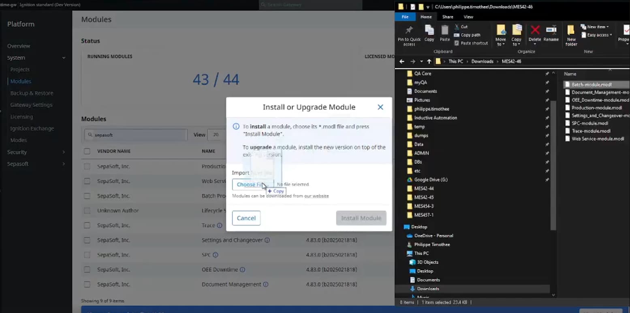Screen dimensions: 630x313
Task: Click info icon next to Trace module
Action: [x=220, y=225]
